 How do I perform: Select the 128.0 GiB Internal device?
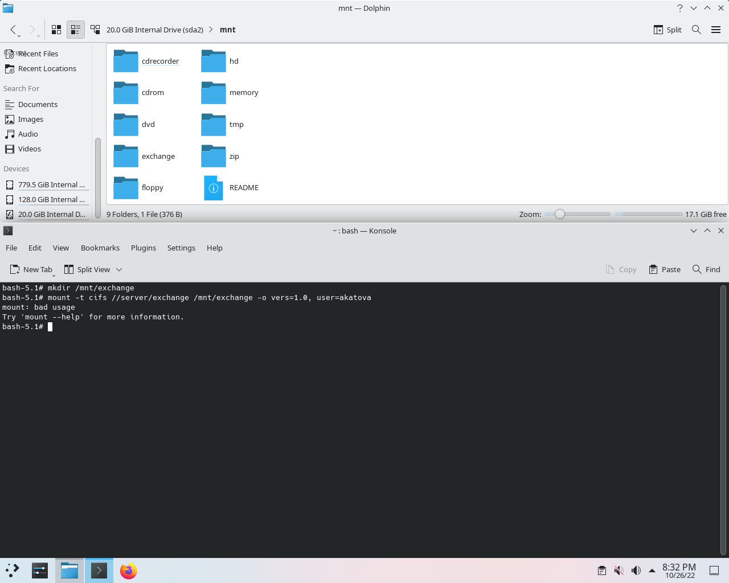46,199
